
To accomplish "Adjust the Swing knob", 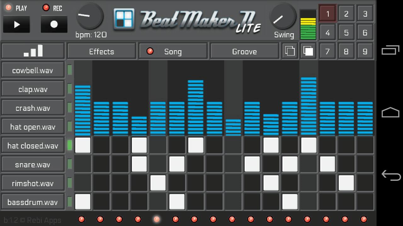I will (x=283, y=16).
